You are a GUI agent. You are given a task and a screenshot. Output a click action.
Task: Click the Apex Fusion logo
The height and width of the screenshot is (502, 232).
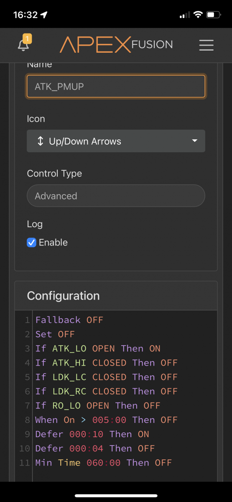pos(116,45)
